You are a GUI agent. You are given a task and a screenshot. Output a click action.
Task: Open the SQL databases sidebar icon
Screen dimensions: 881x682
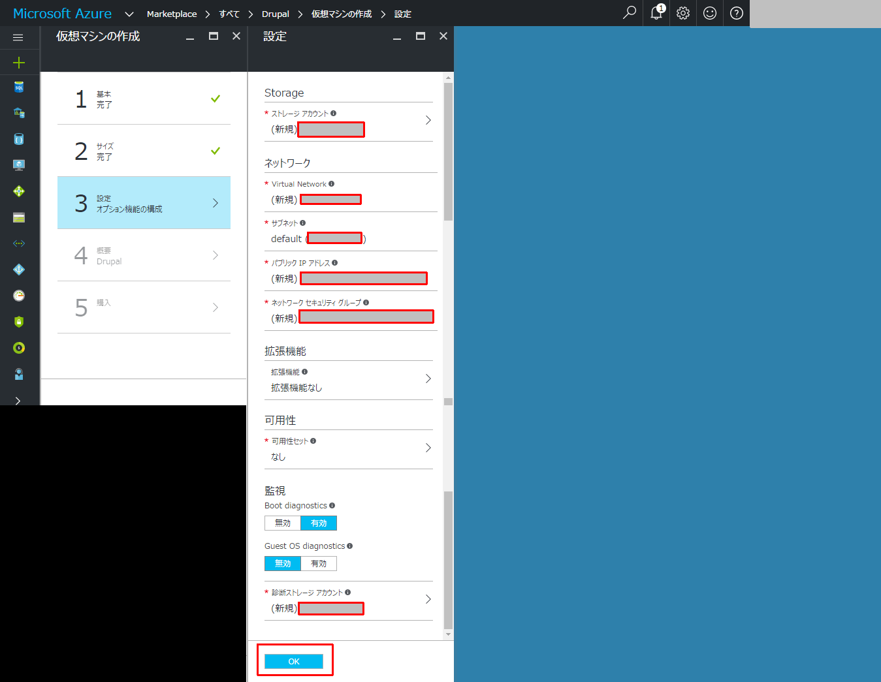pyautogui.click(x=19, y=87)
